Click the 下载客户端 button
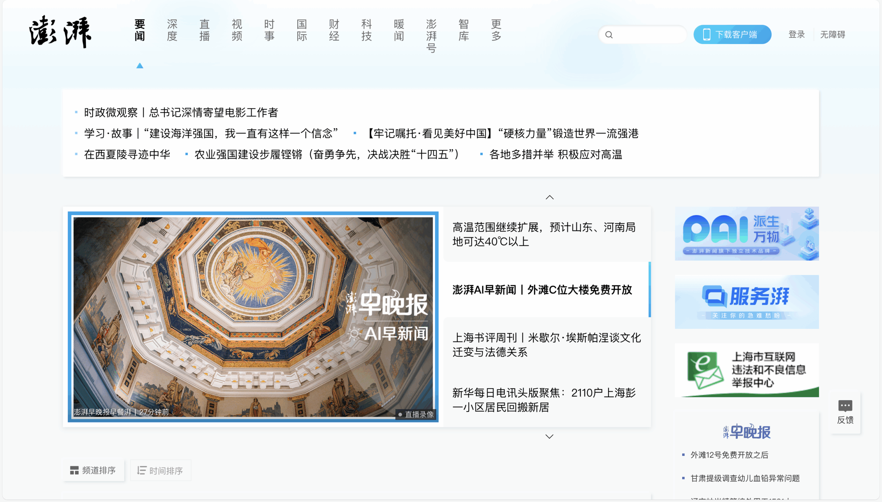This screenshot has height=502, width=882. point(732,34)
